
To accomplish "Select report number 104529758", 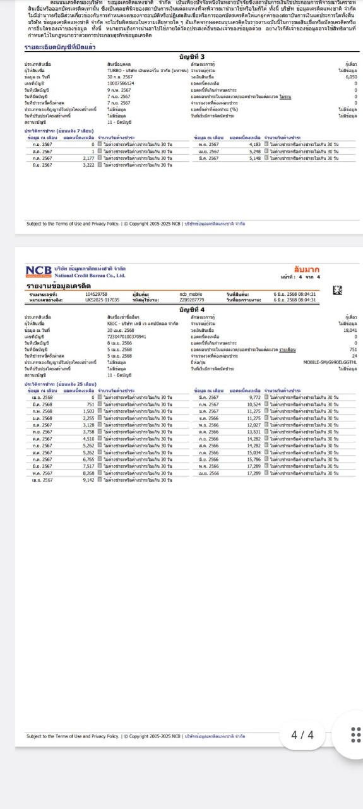I will [x=96, y=294].
